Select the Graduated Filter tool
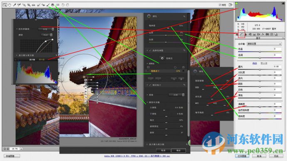Image resolution: width=287 pixels, height=161 pixels. [x=53, y=5]
